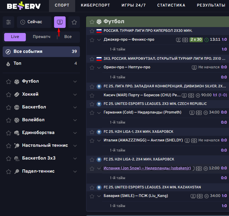Favorite the Бавария (SMILE) – ПСЖ match
This screenshot has height=216, width=229.
92,196
